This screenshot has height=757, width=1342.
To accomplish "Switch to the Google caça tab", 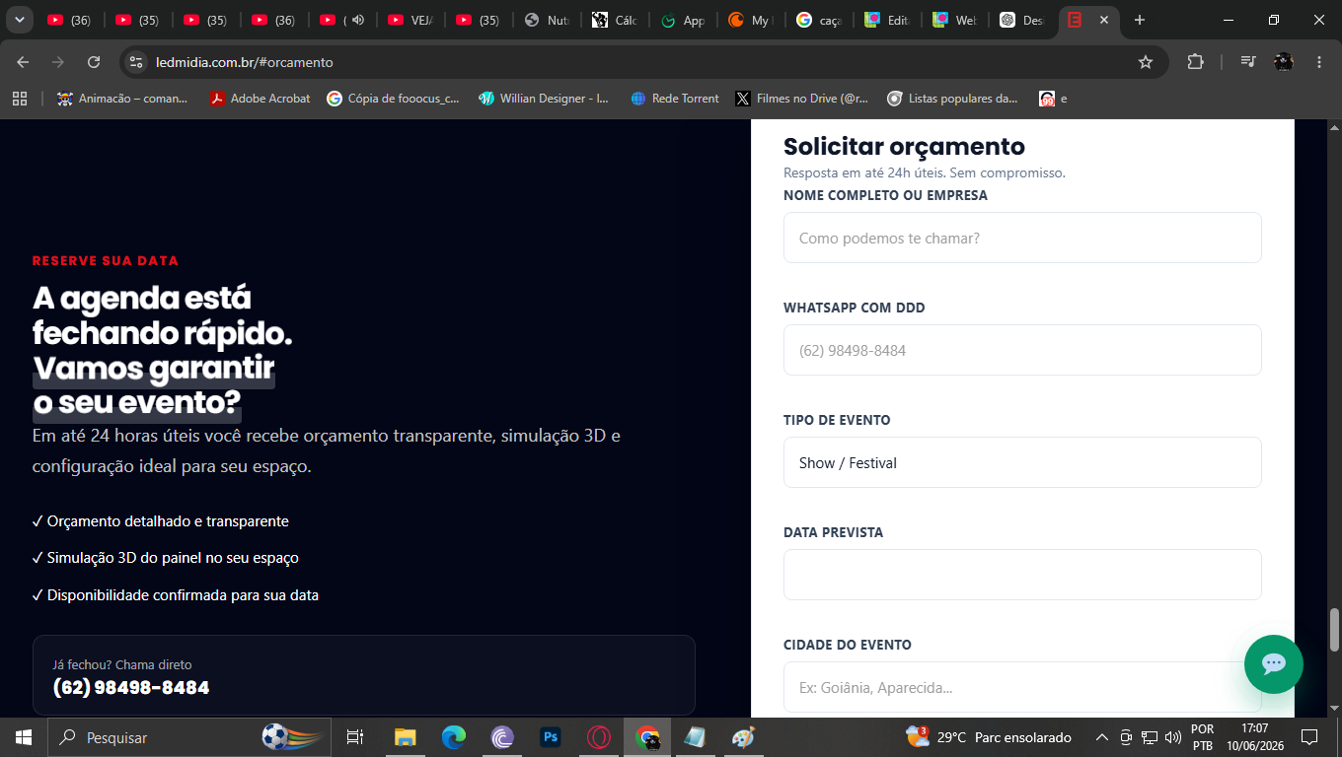I will tap(820, 20).
